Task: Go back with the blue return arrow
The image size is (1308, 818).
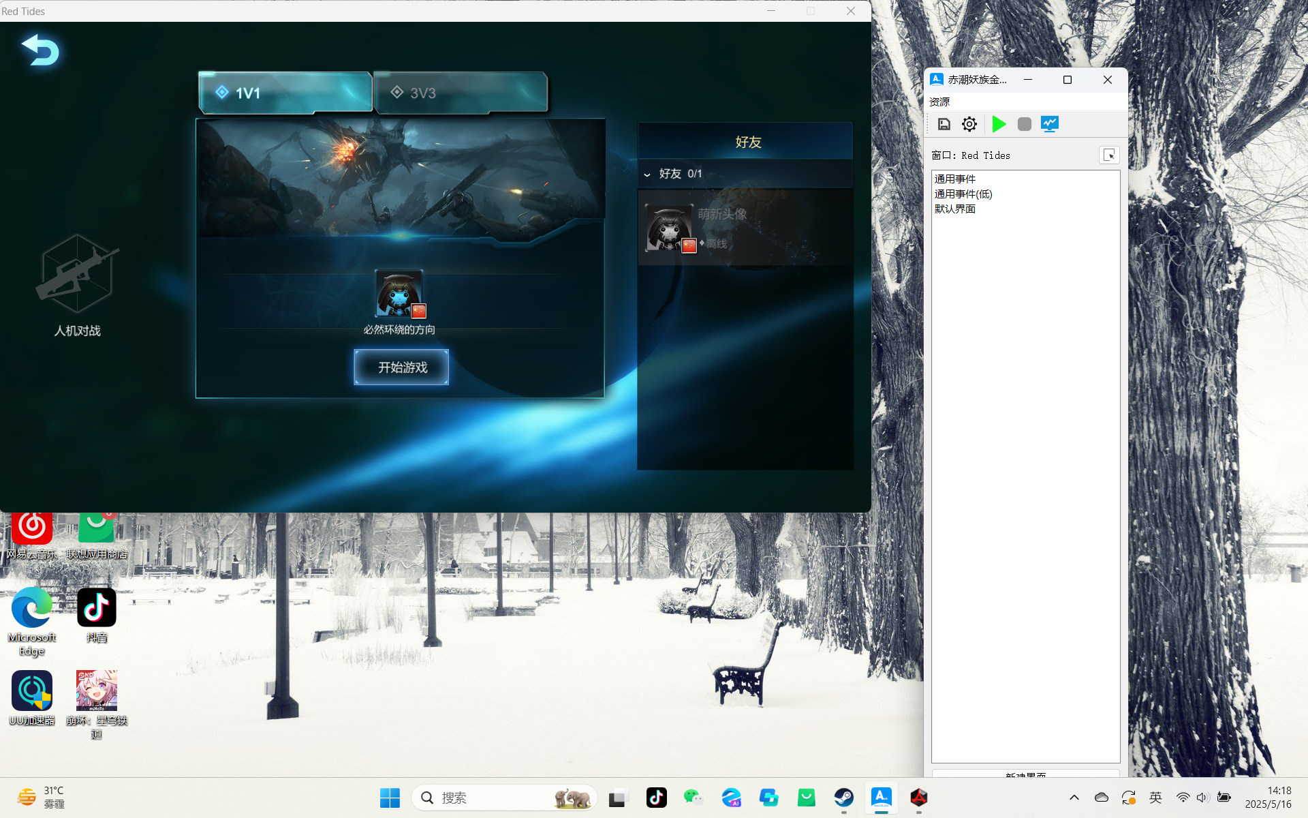Action: point(41,51)
